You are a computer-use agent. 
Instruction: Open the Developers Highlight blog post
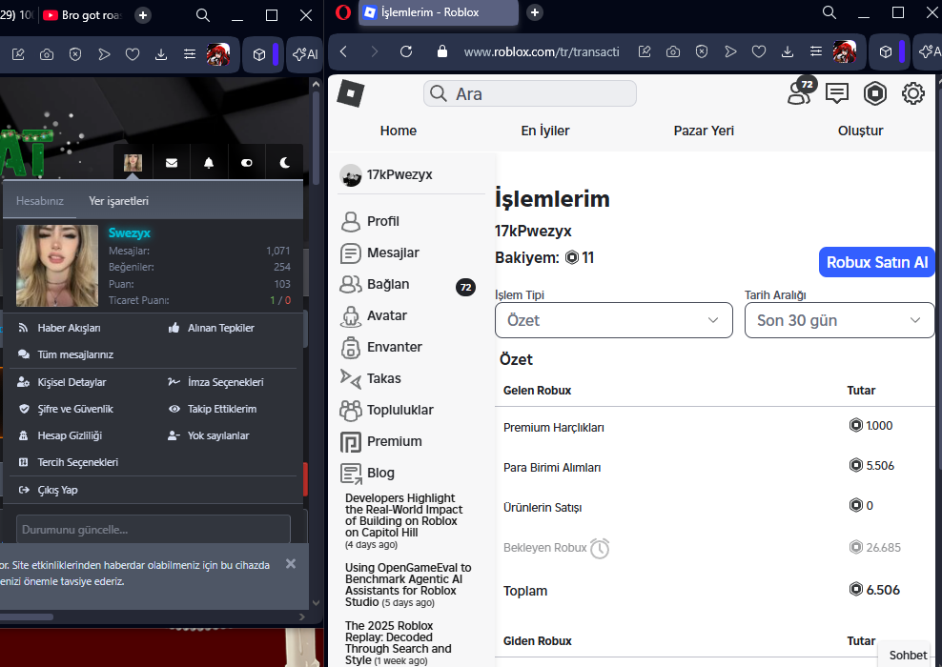tap(403, 515)
